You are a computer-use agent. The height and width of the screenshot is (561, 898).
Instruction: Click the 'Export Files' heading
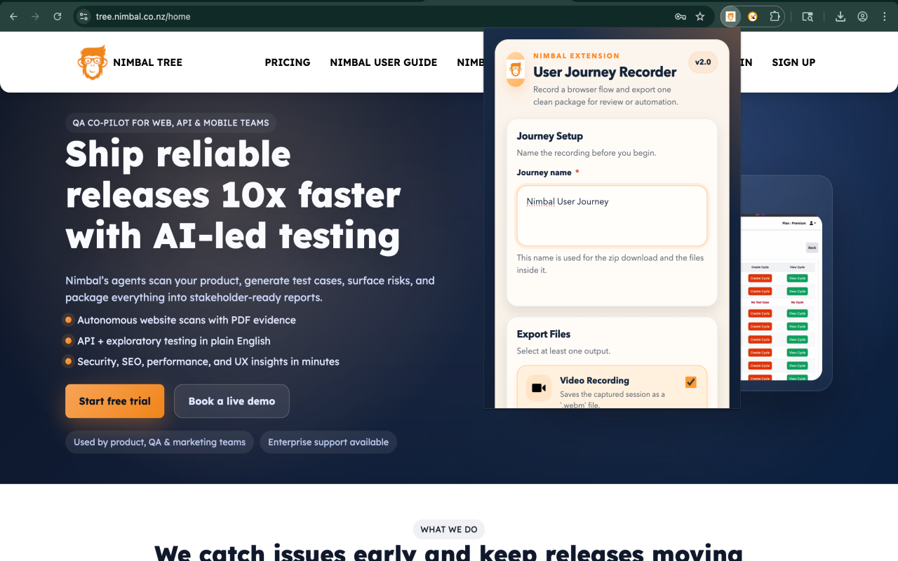tap(544, 334)
